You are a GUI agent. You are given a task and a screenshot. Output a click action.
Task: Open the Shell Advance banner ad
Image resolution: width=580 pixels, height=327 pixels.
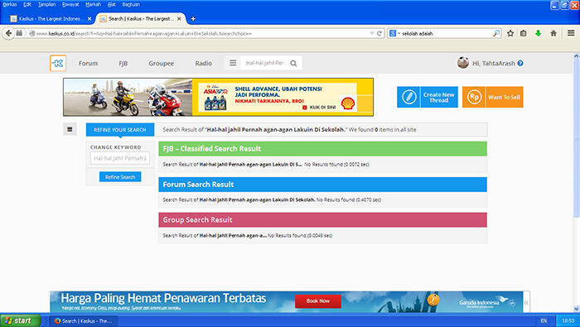tap(218, 97)
